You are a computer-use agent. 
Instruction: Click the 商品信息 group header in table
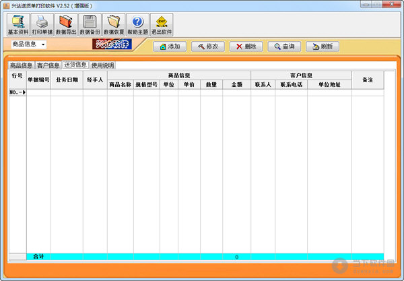coord(179,75)
